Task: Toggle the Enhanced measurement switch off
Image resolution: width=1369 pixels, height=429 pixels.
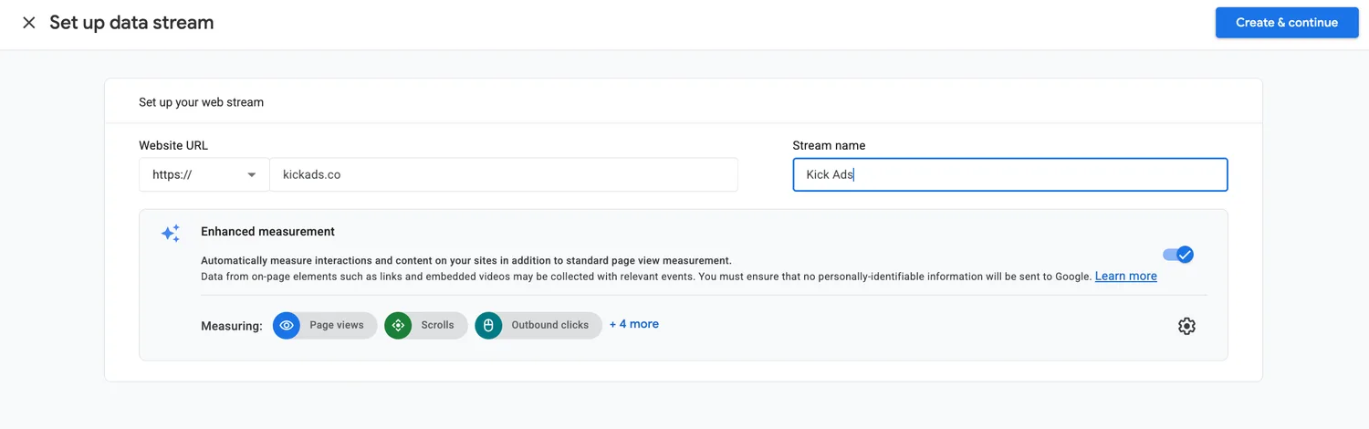Action: 1178,255
